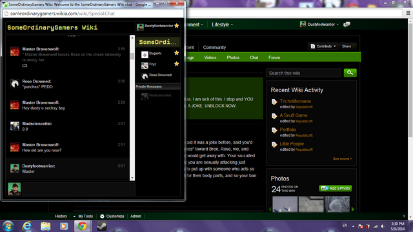The width and height of the screenshot is (413, 232).
Task: Open the Videos tab
Action: point(210,57)
